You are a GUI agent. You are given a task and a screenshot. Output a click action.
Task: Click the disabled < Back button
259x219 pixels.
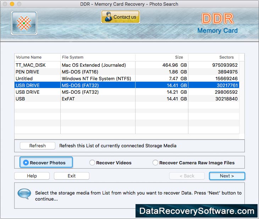(187, 176)
